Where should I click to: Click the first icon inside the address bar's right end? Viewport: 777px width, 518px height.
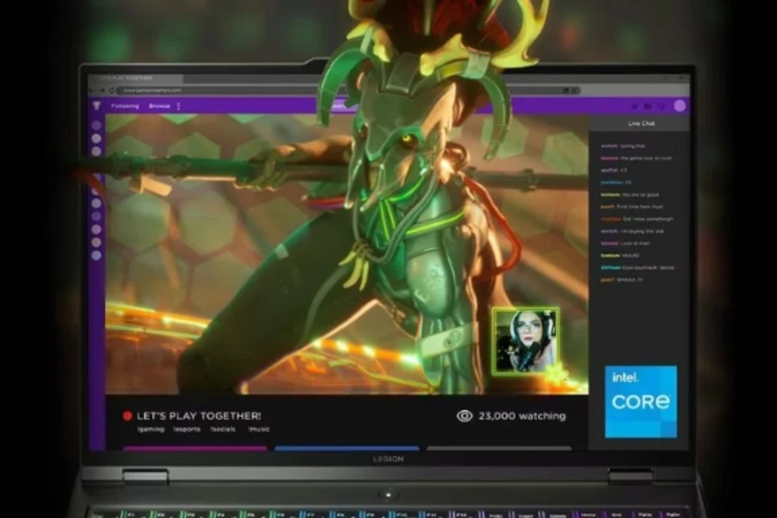[565, 90]
